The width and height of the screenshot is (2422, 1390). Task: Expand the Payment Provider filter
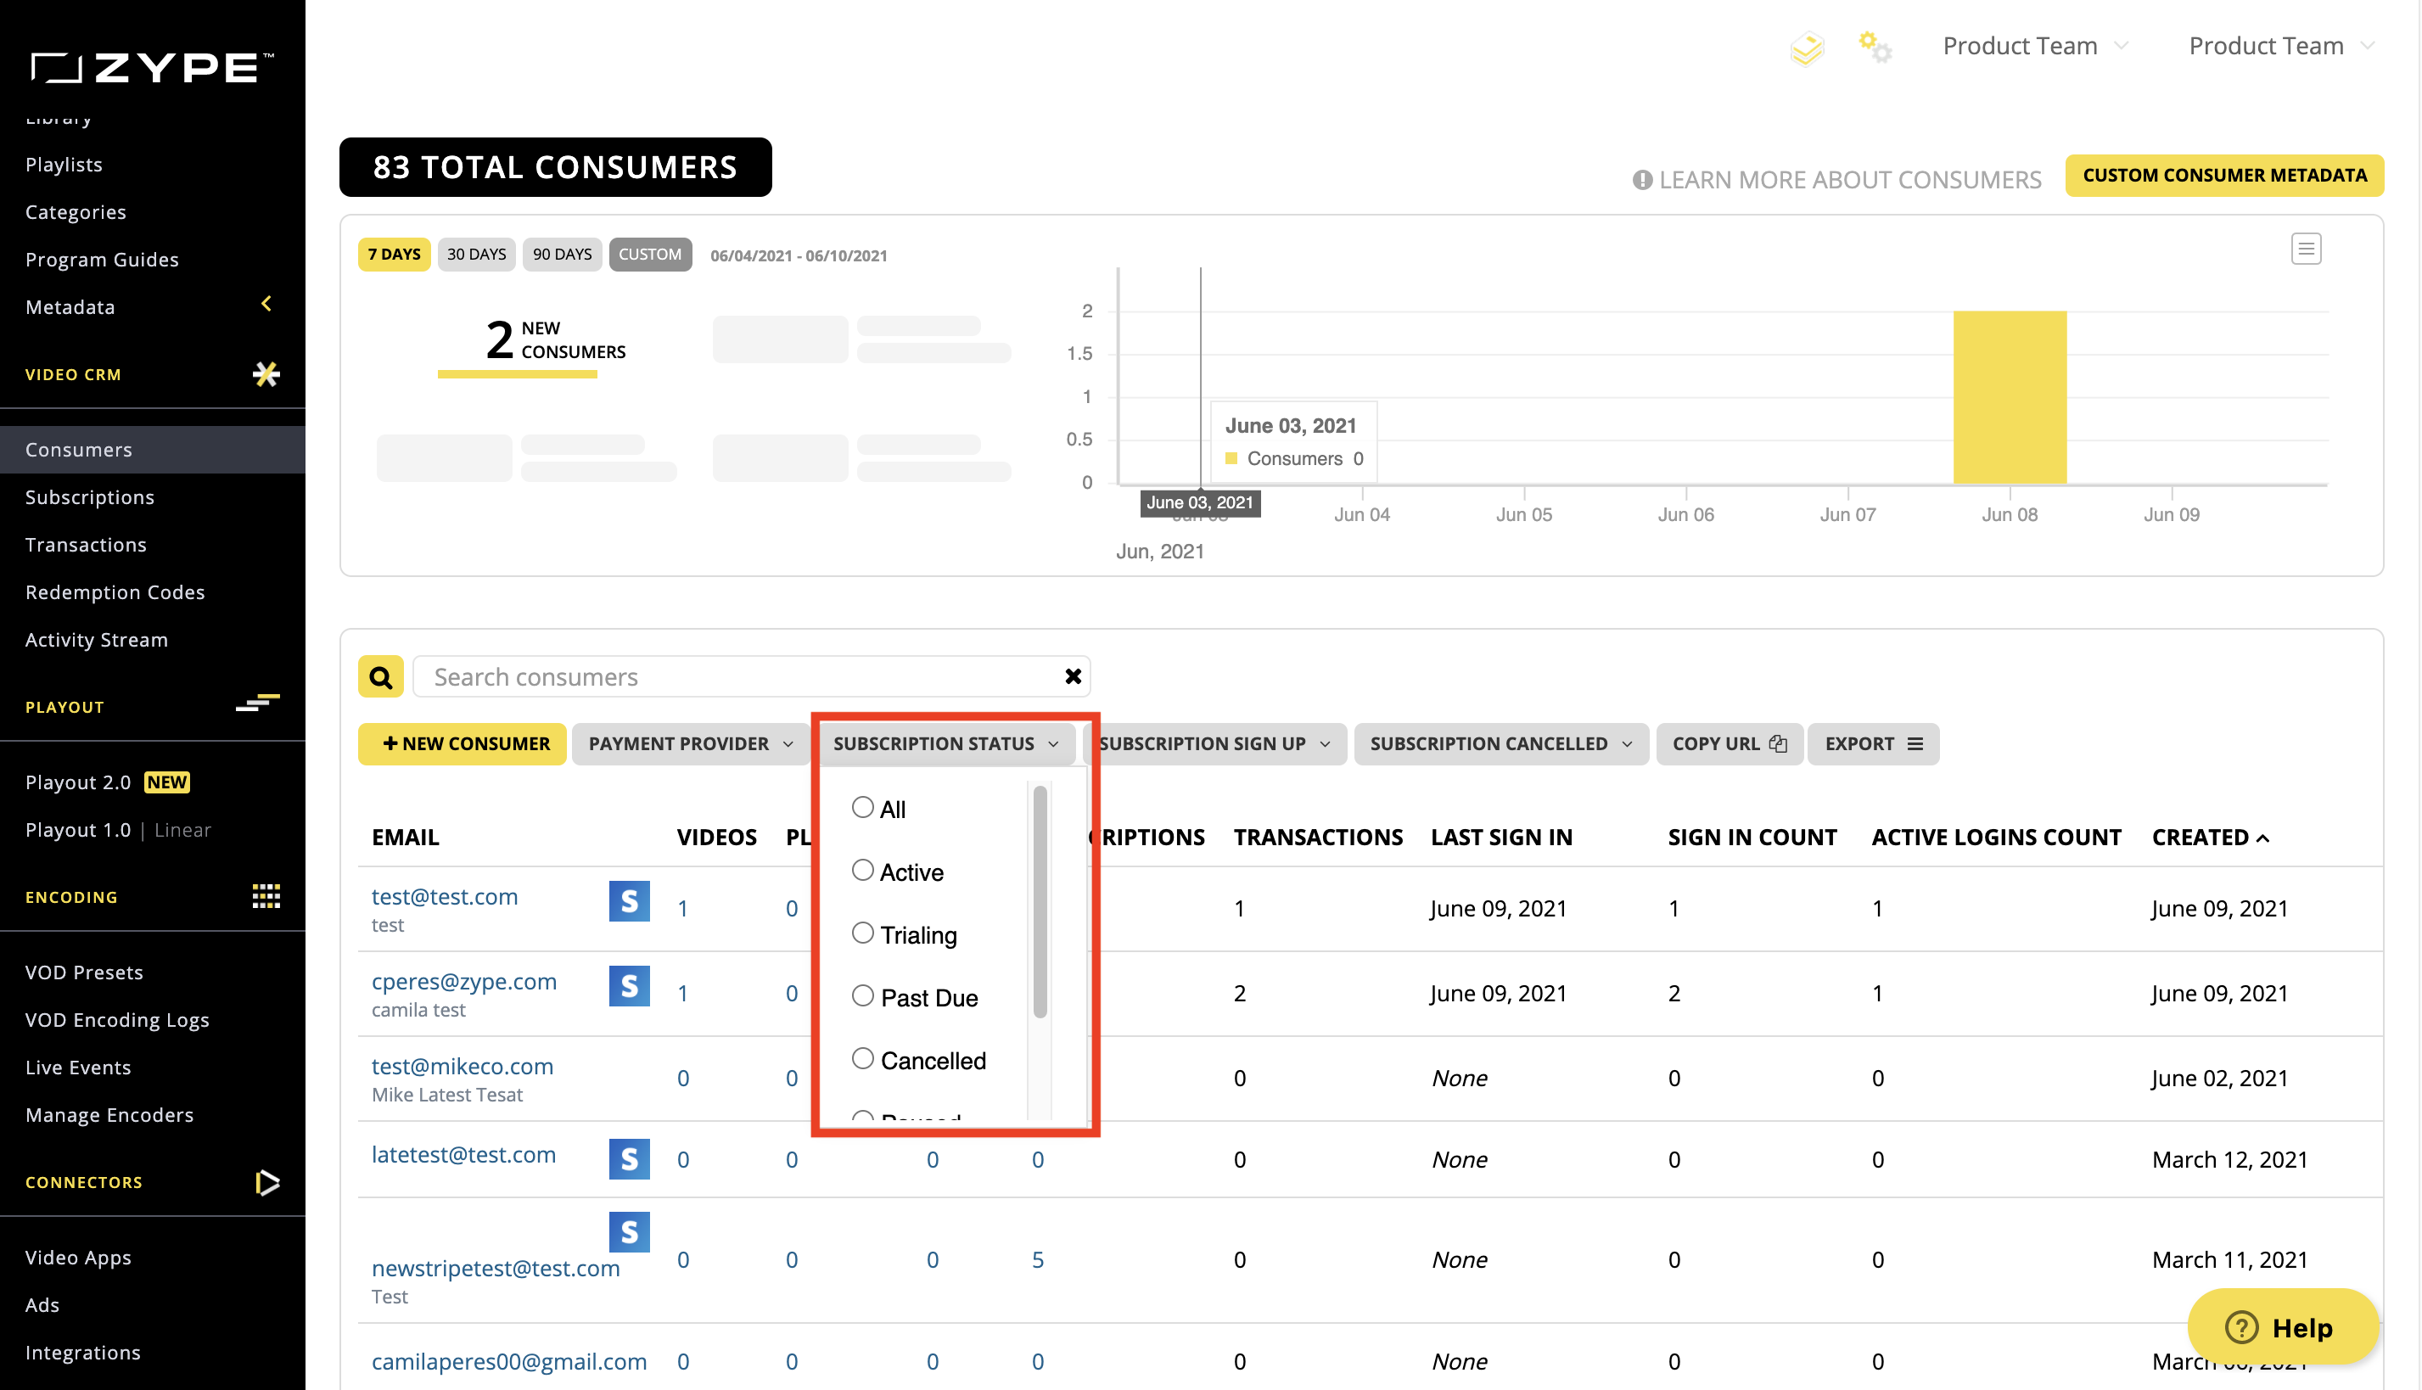690,743
